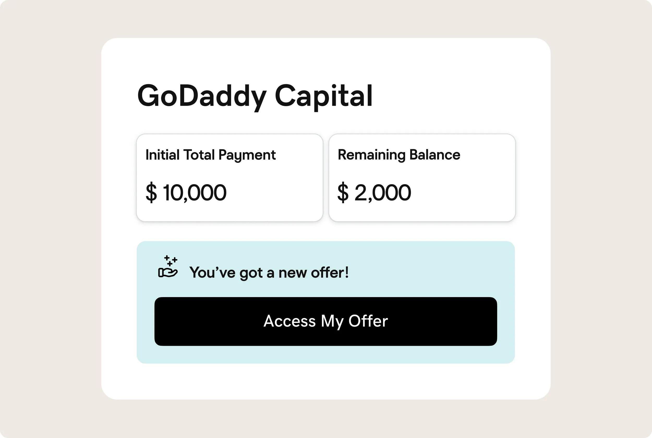The image size is (652, 438).
Task: Click the word "Remaining" in the balance label
Action: 371,155
